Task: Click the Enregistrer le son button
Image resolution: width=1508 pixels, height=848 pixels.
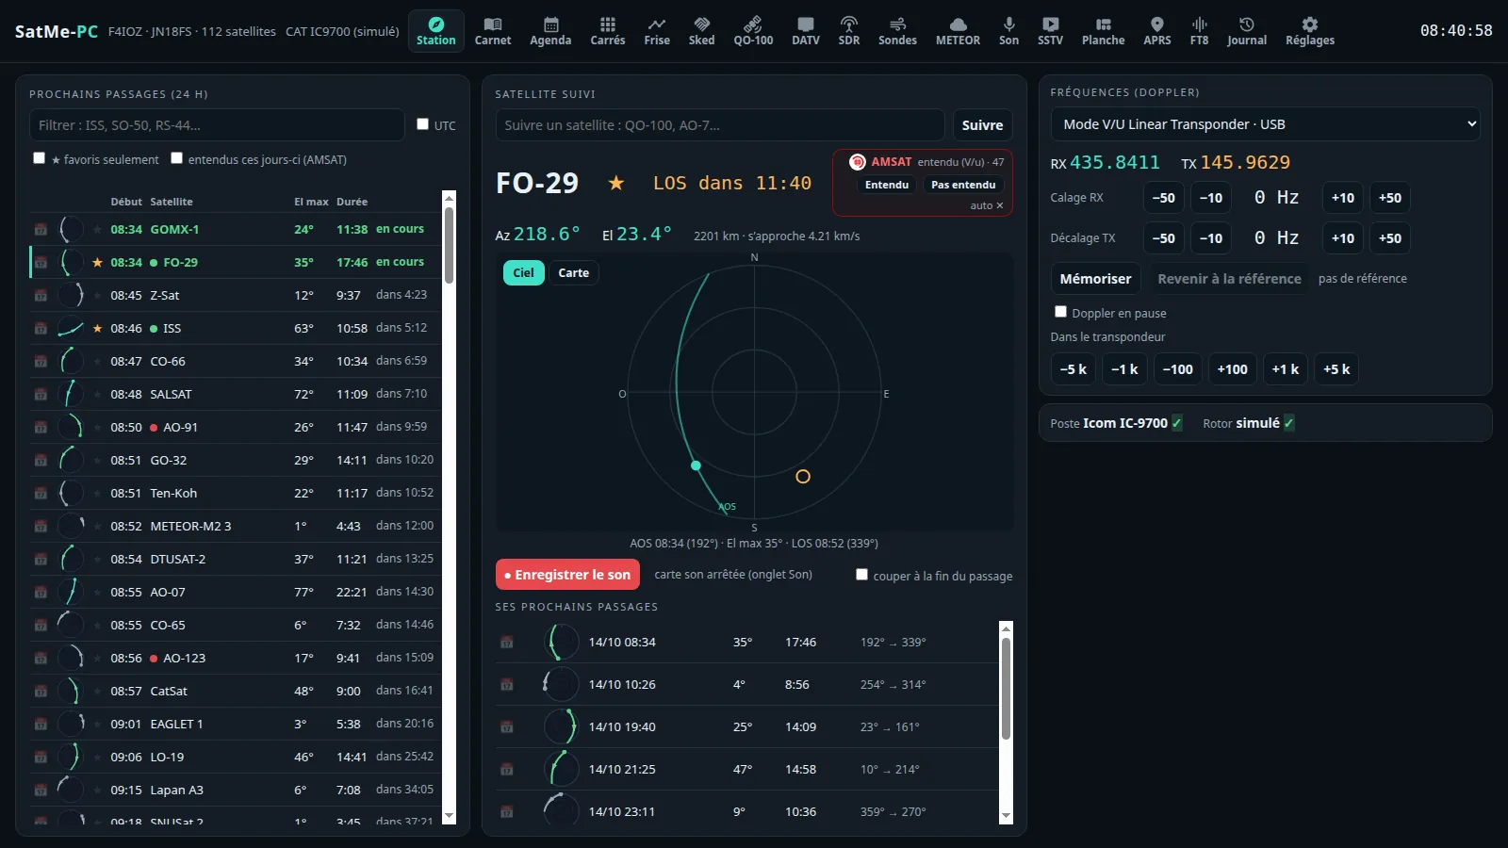Action: (567, 575)
